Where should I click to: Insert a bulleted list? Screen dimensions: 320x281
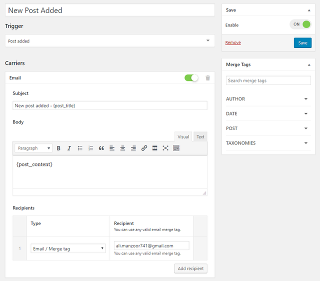80,148
